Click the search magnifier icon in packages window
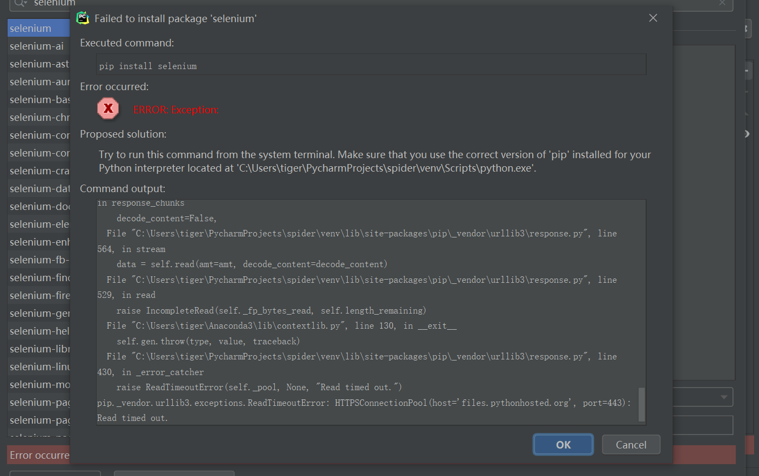Screen dimensions: 759x476 tap(21, 3)
